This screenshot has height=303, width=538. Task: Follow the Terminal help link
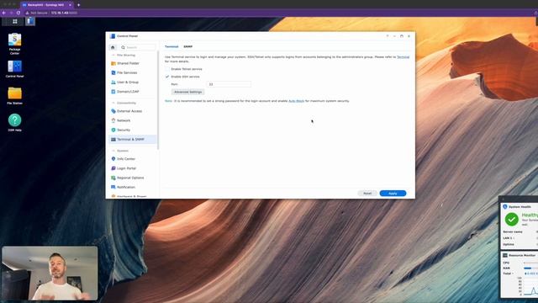pos(403,57)
